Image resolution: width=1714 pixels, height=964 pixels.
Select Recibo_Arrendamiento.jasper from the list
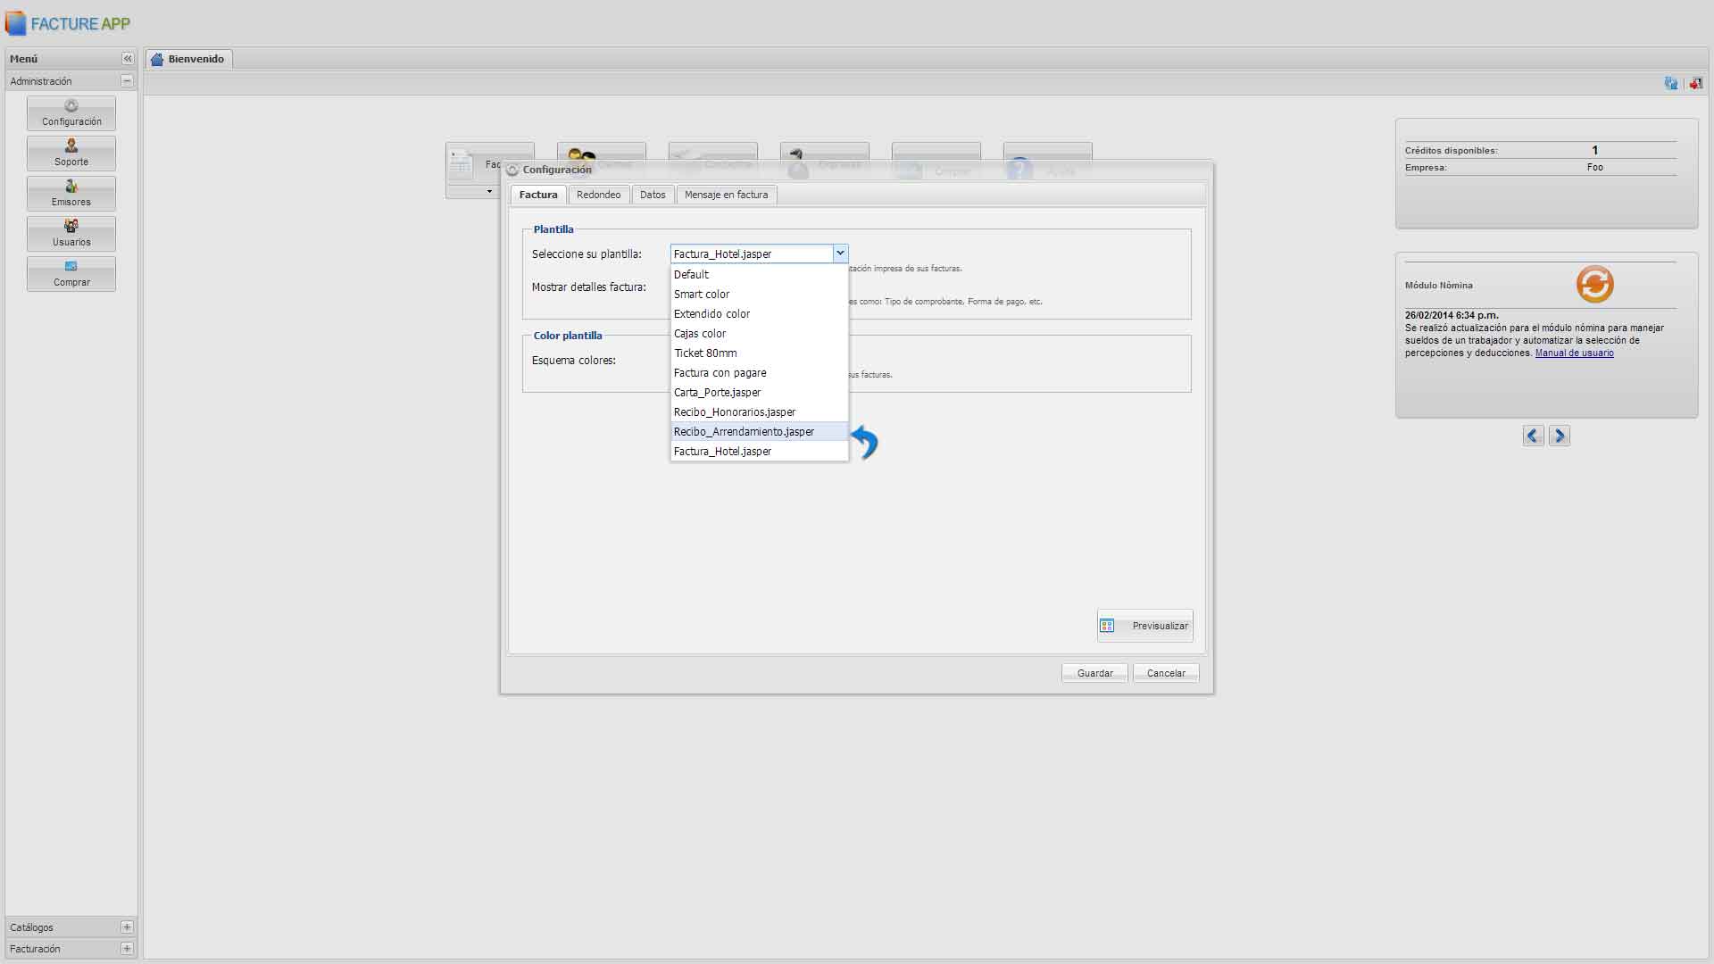[744, 432]
